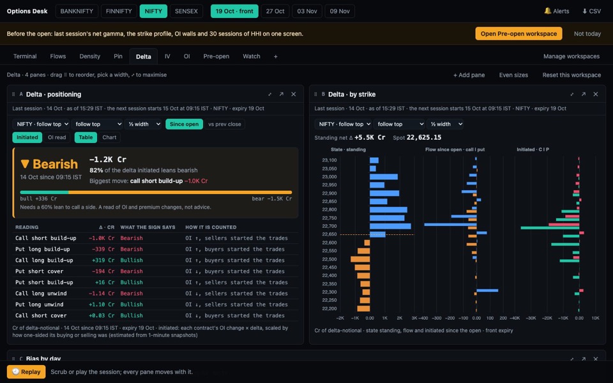Toggle vs prev close comparison
Screen dimensions: 613x383
(225, 124)
